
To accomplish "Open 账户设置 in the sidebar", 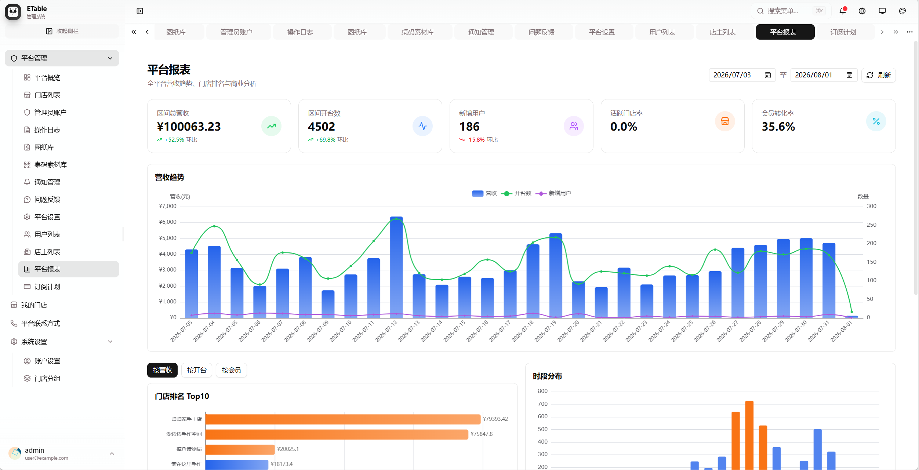I will 69,361.
